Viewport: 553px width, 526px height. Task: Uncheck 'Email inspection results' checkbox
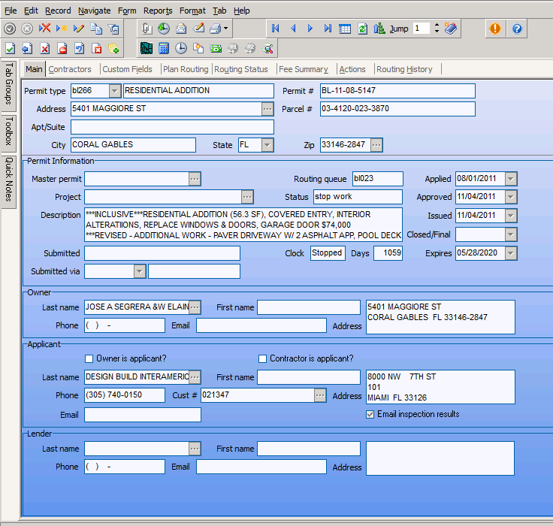370,414
